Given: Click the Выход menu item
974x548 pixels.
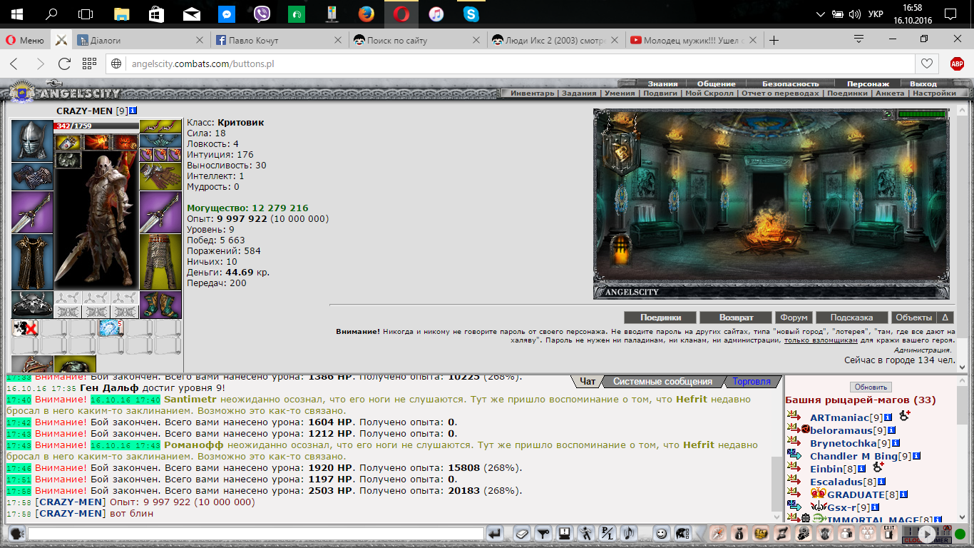Looking at the screenshot, I should coord(923,83).
